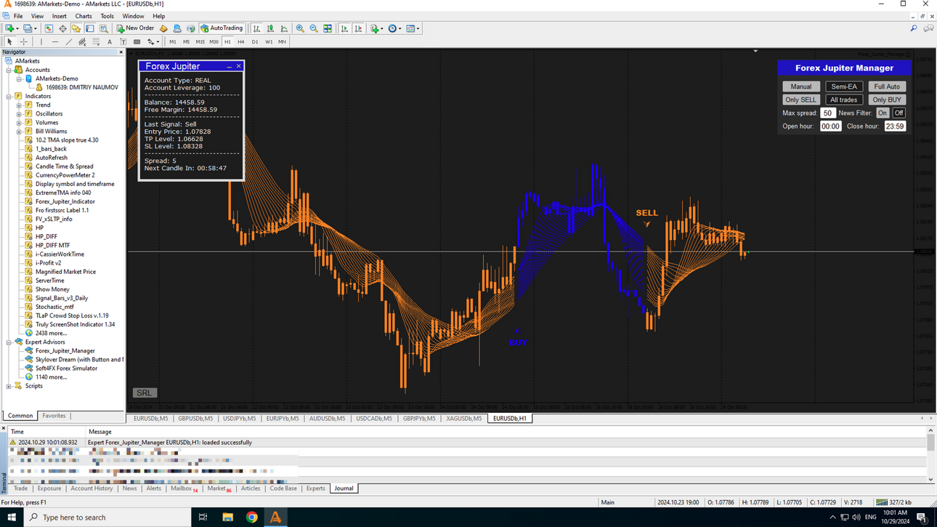This screenshot has height=527, width=937.
Task: Open the indicators list dropdown icon
Action: [x=376, y=28]
